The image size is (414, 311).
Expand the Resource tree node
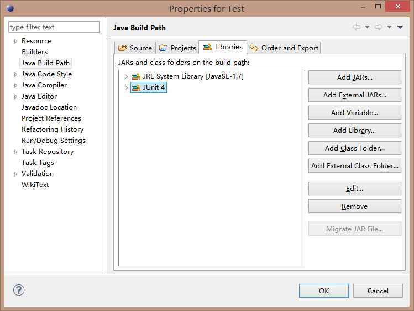[15, 41]
